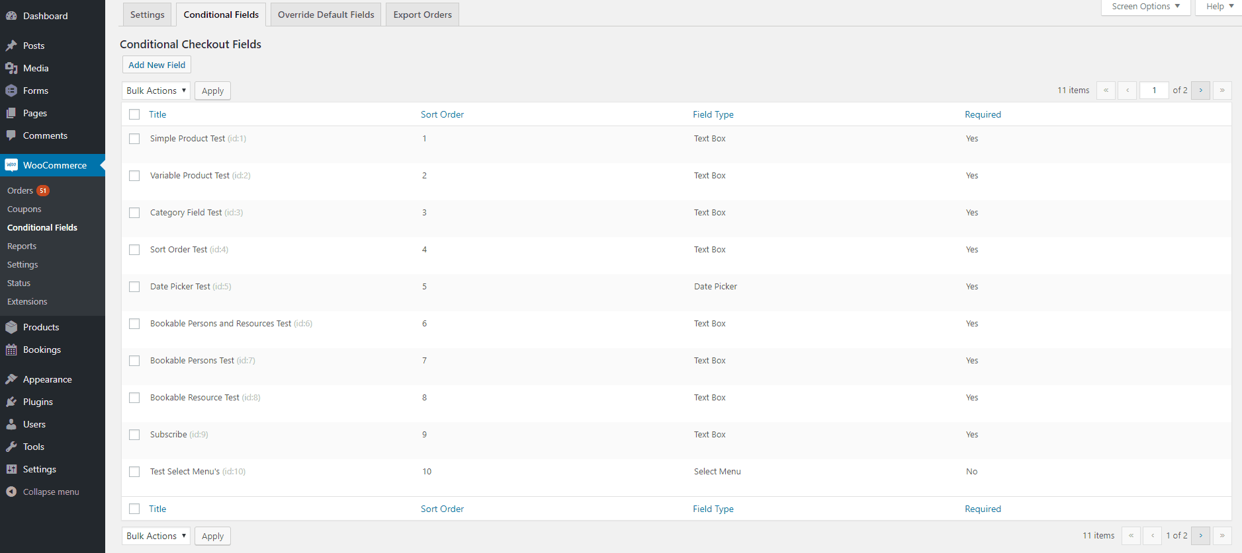Check the Simple Product Test row

(134, 139)
